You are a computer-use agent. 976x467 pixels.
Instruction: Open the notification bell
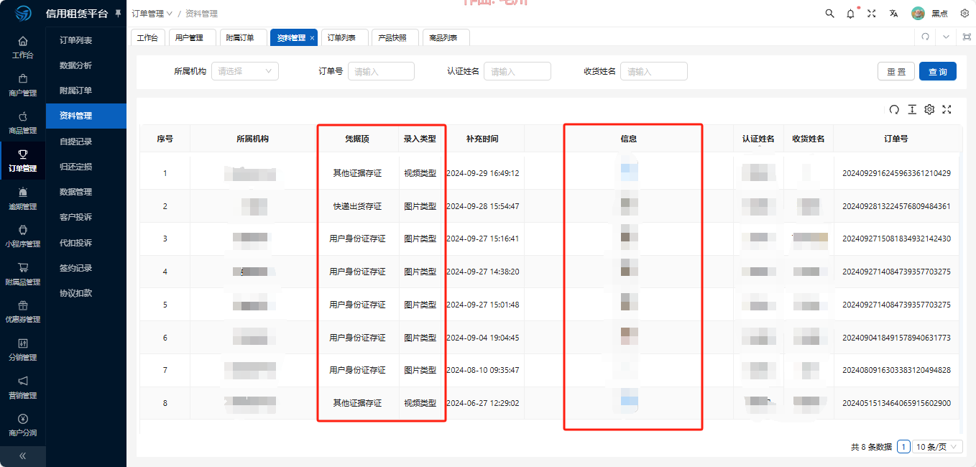pos(850,14)
